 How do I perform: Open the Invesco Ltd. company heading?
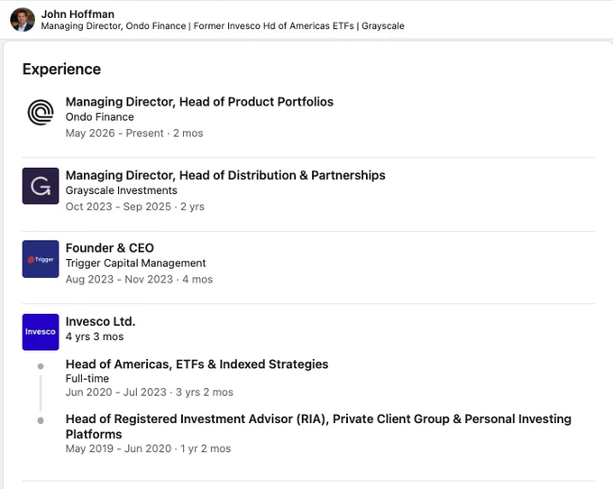[x=100, y=321]
